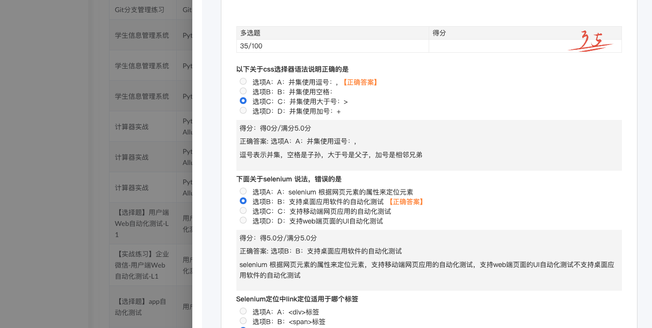Click the 多选题 table header

point(250,33)
